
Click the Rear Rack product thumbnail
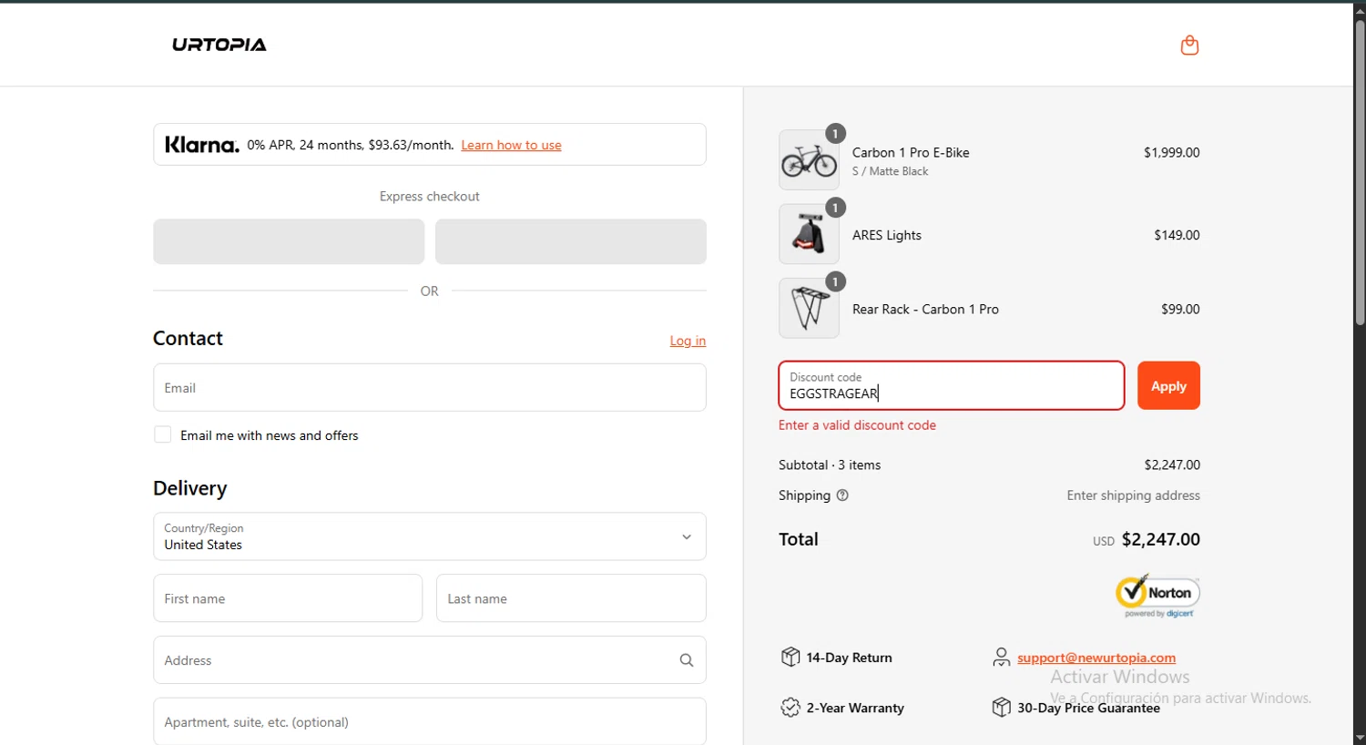[x=809, y=309]
